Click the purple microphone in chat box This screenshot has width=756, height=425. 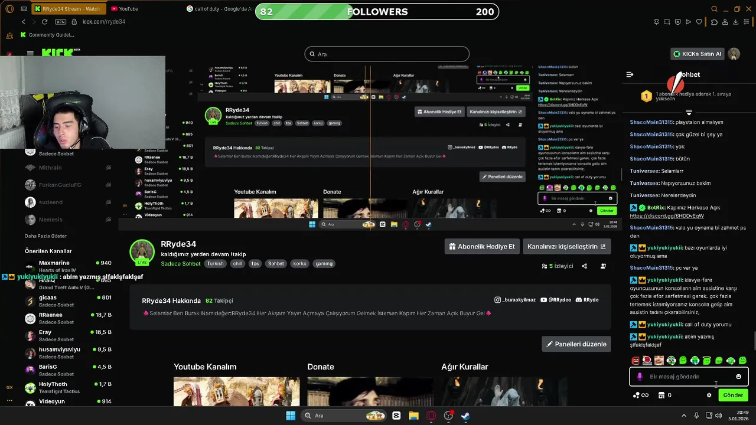[640, 377]
